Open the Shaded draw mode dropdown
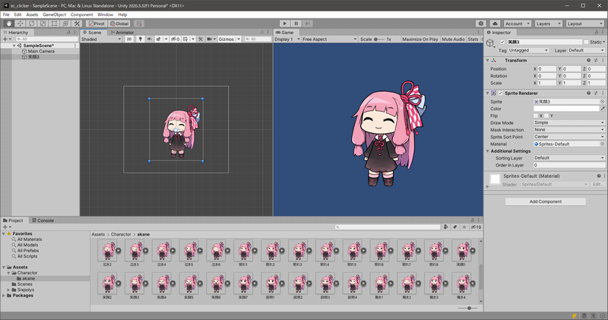 point(101,40)
